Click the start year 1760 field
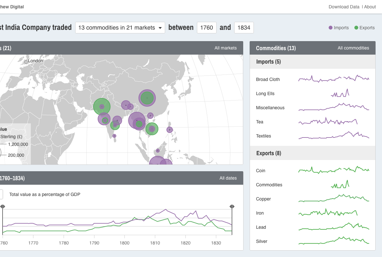The width and height of the screenshot is (382, 257). coord(207,28)
